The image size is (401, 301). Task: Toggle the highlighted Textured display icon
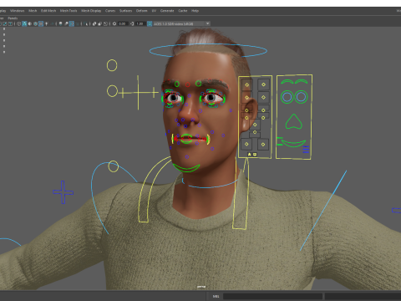tap(41, 23)
